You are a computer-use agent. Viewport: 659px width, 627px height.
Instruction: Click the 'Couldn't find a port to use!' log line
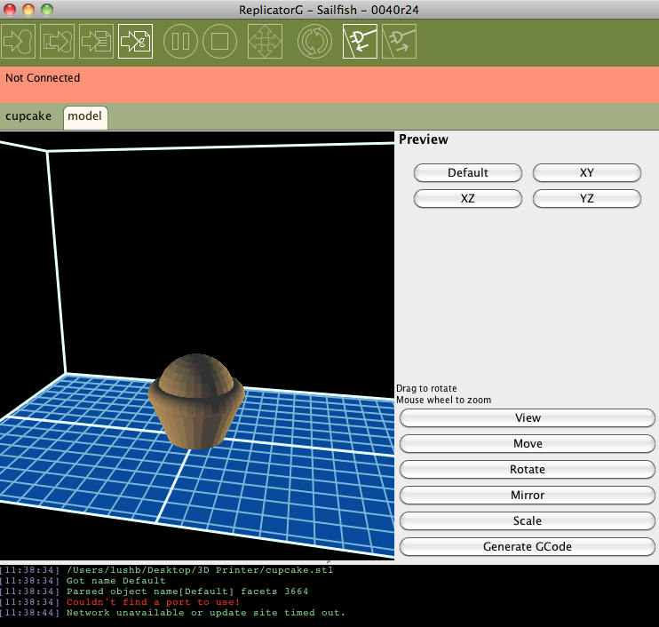point(153,602)
